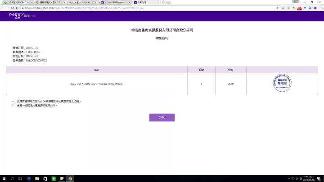This screenshot has height=182, width=324.
Task: Click the order number RM1501100003412
Action: [36, 61]
